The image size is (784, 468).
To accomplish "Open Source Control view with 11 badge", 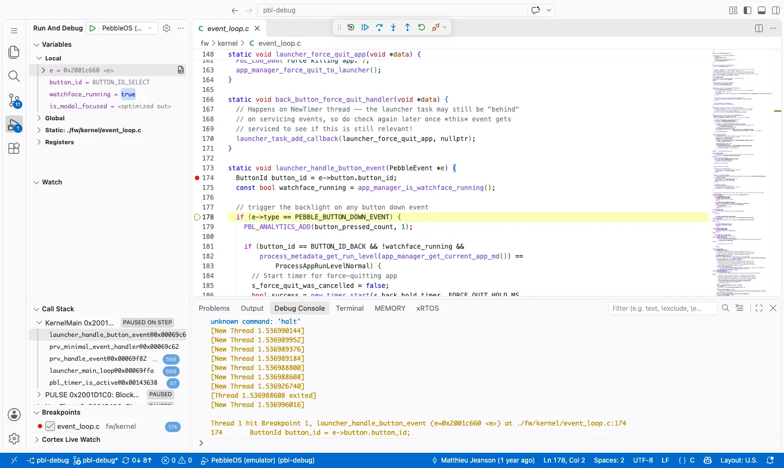I will tap(14, 100).
